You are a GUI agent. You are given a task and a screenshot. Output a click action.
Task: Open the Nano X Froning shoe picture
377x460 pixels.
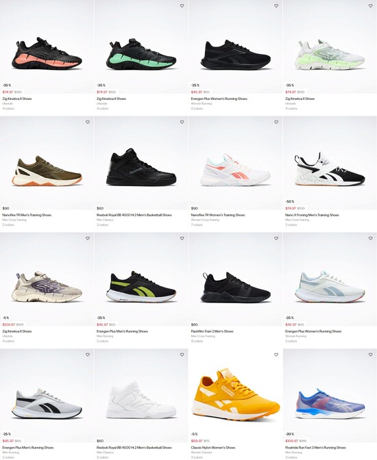pyautogui.click(x=330, y=169)
